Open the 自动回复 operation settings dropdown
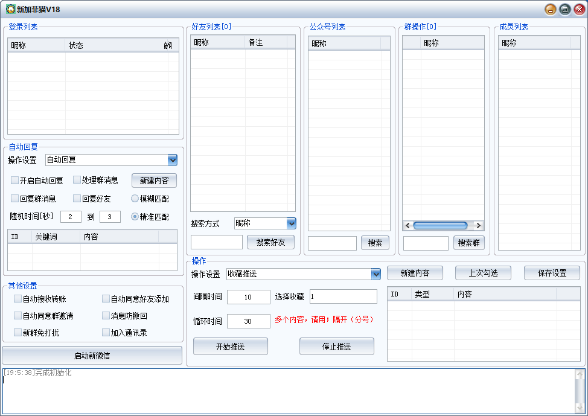Viewport: 588px width, 416px height. pos(172,160)
